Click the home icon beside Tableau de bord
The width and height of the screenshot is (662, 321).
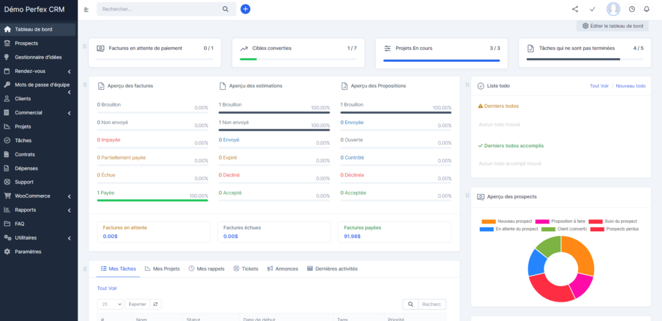(7, 30)
